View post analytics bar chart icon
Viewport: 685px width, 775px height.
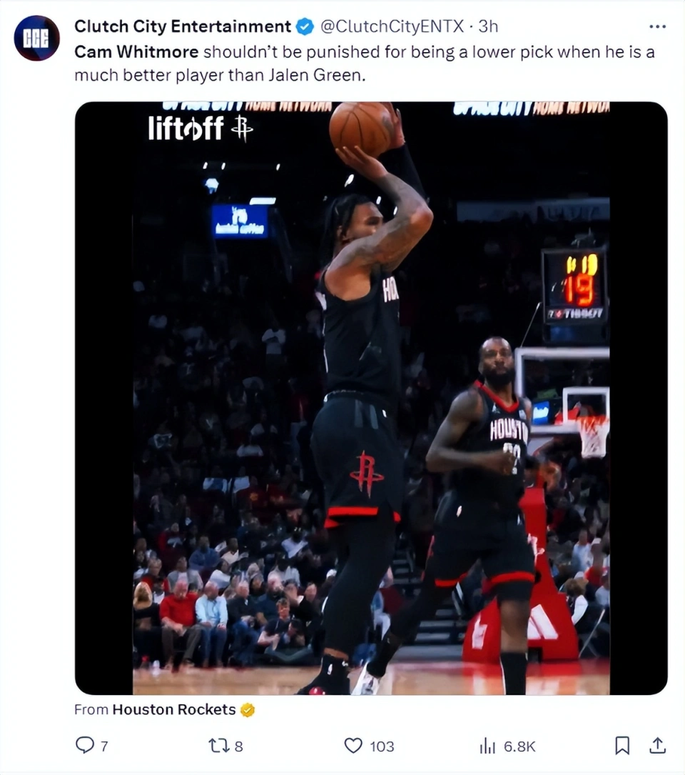[x=487, y=746]
